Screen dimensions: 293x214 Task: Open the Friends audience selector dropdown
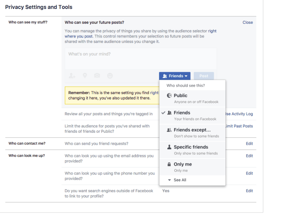tap(175, 76)
